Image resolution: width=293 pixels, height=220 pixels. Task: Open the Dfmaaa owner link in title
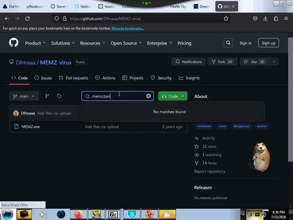pyautogui.click(x=25, y=62)
